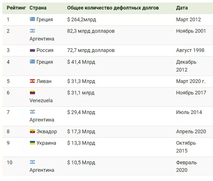Click the Argentina flag in rank 2 row
This screenshot has height=181, width=213.
32,31
